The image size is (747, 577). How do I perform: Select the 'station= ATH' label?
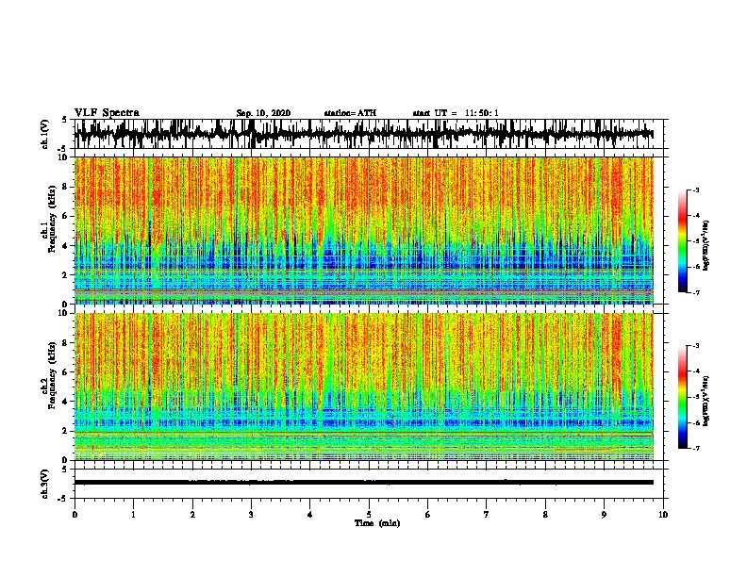pos(350,113)
